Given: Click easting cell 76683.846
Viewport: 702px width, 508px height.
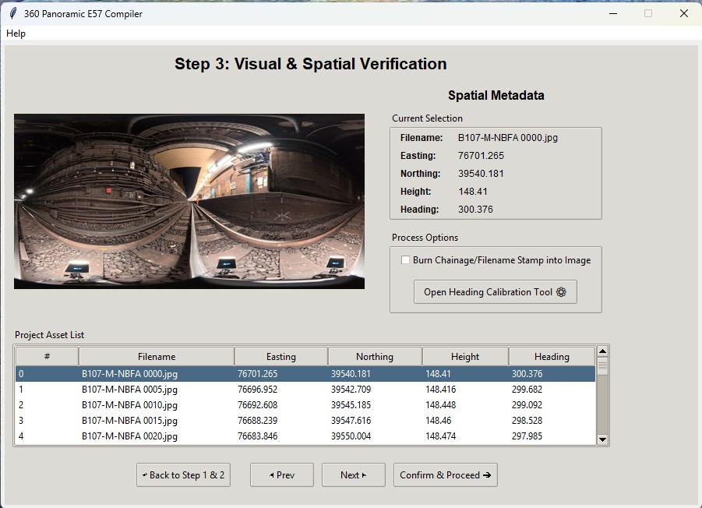Looking at the screenshot, I should [257, 436].
